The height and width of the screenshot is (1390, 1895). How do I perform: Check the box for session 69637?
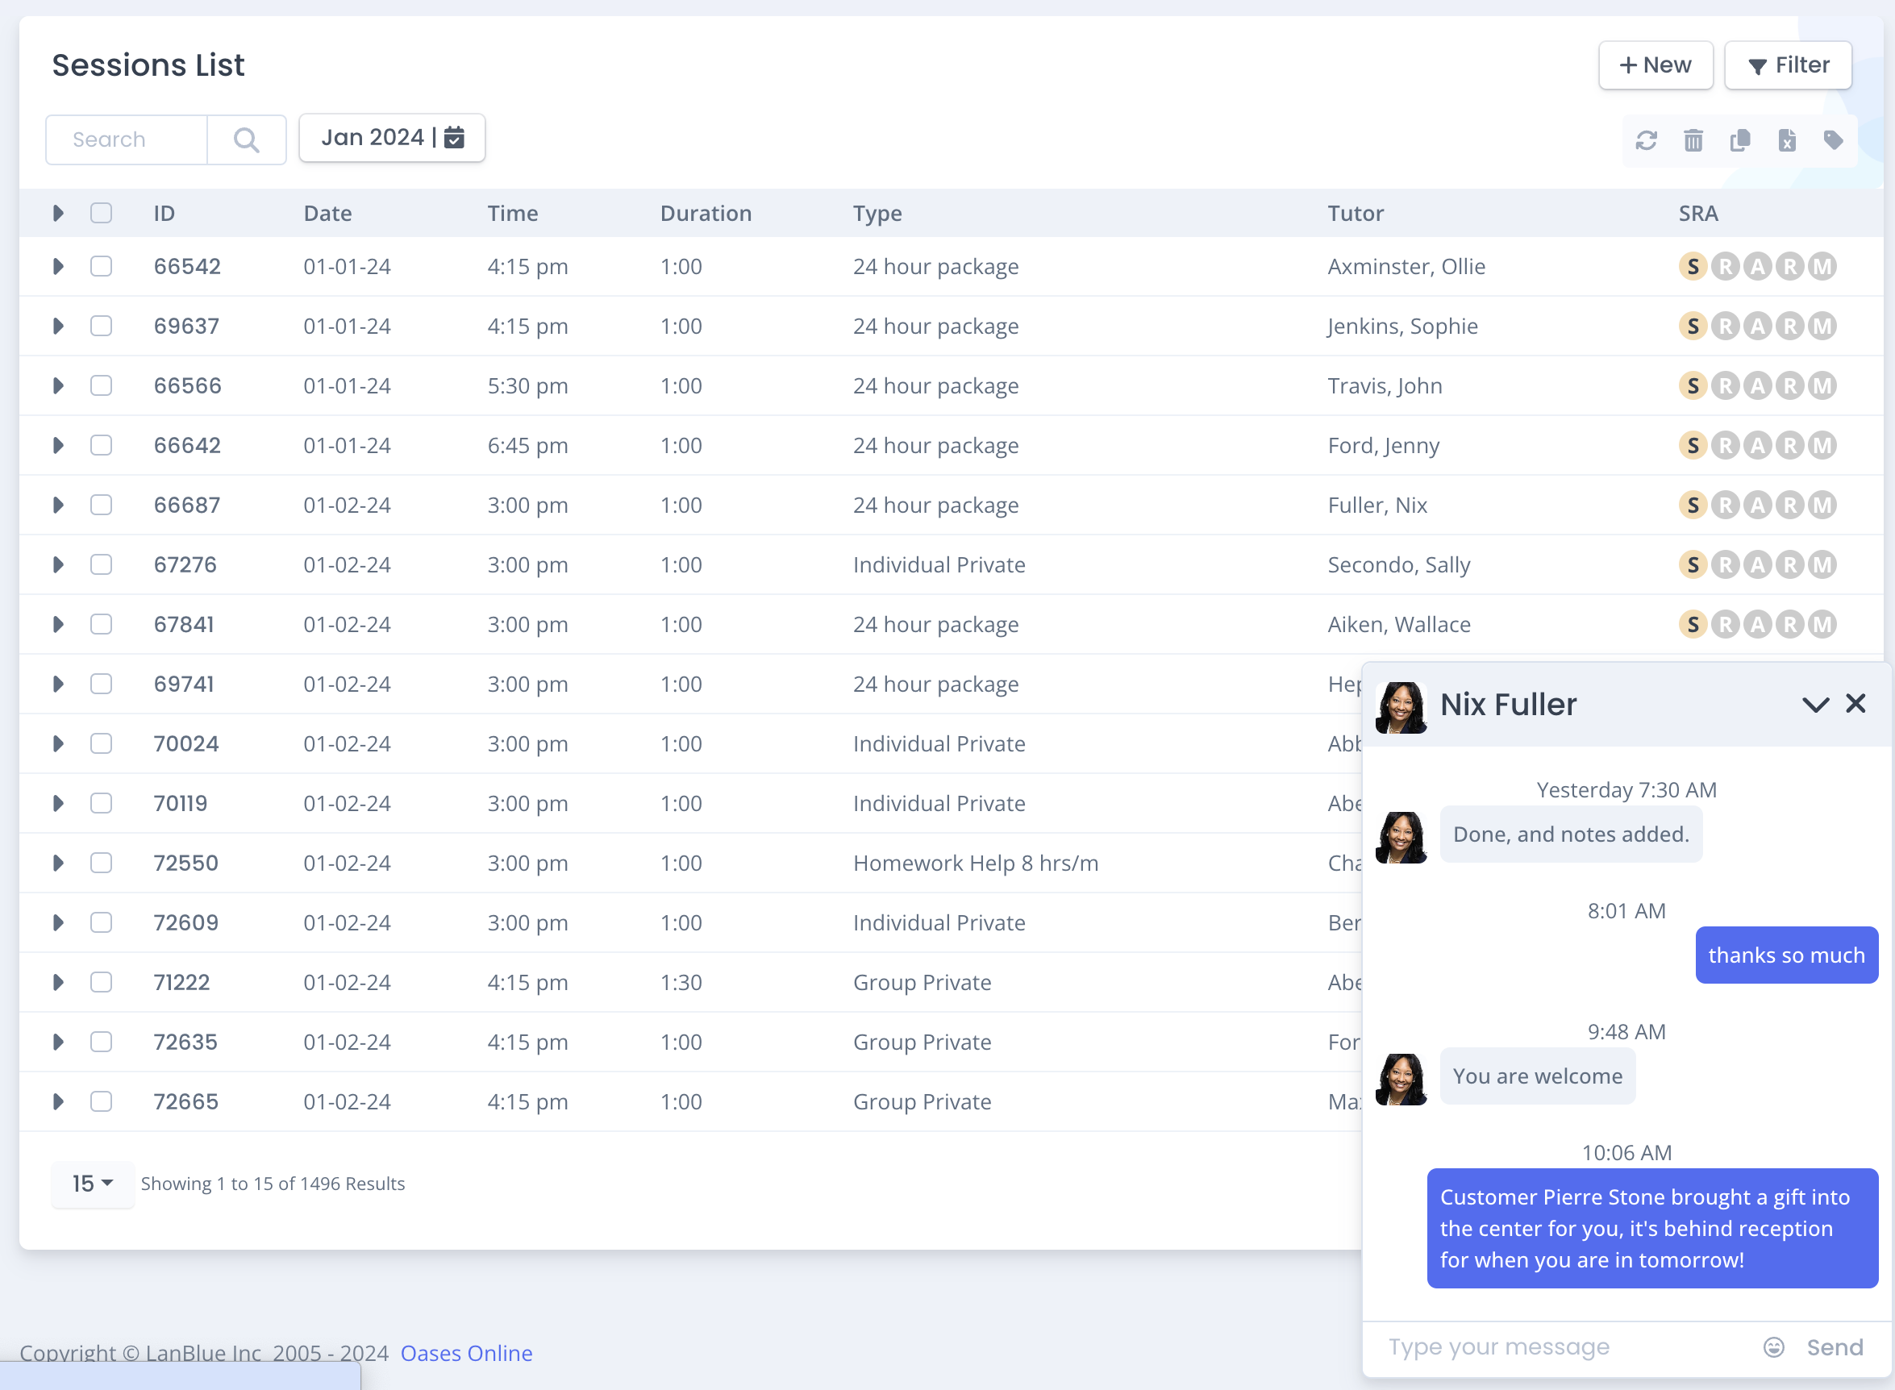tap(101, 327)
